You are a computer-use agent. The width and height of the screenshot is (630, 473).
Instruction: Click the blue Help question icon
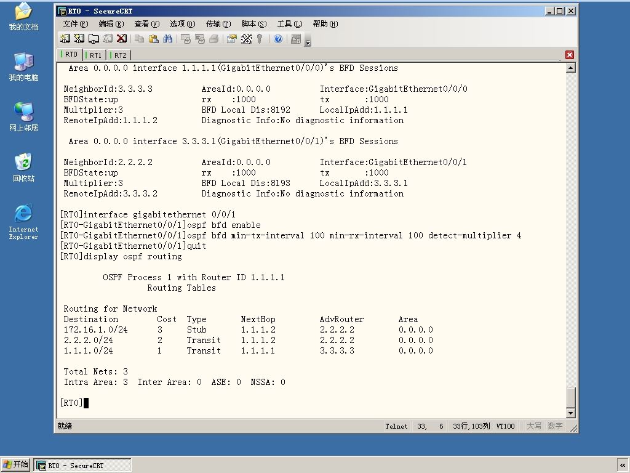click(277, 39)
